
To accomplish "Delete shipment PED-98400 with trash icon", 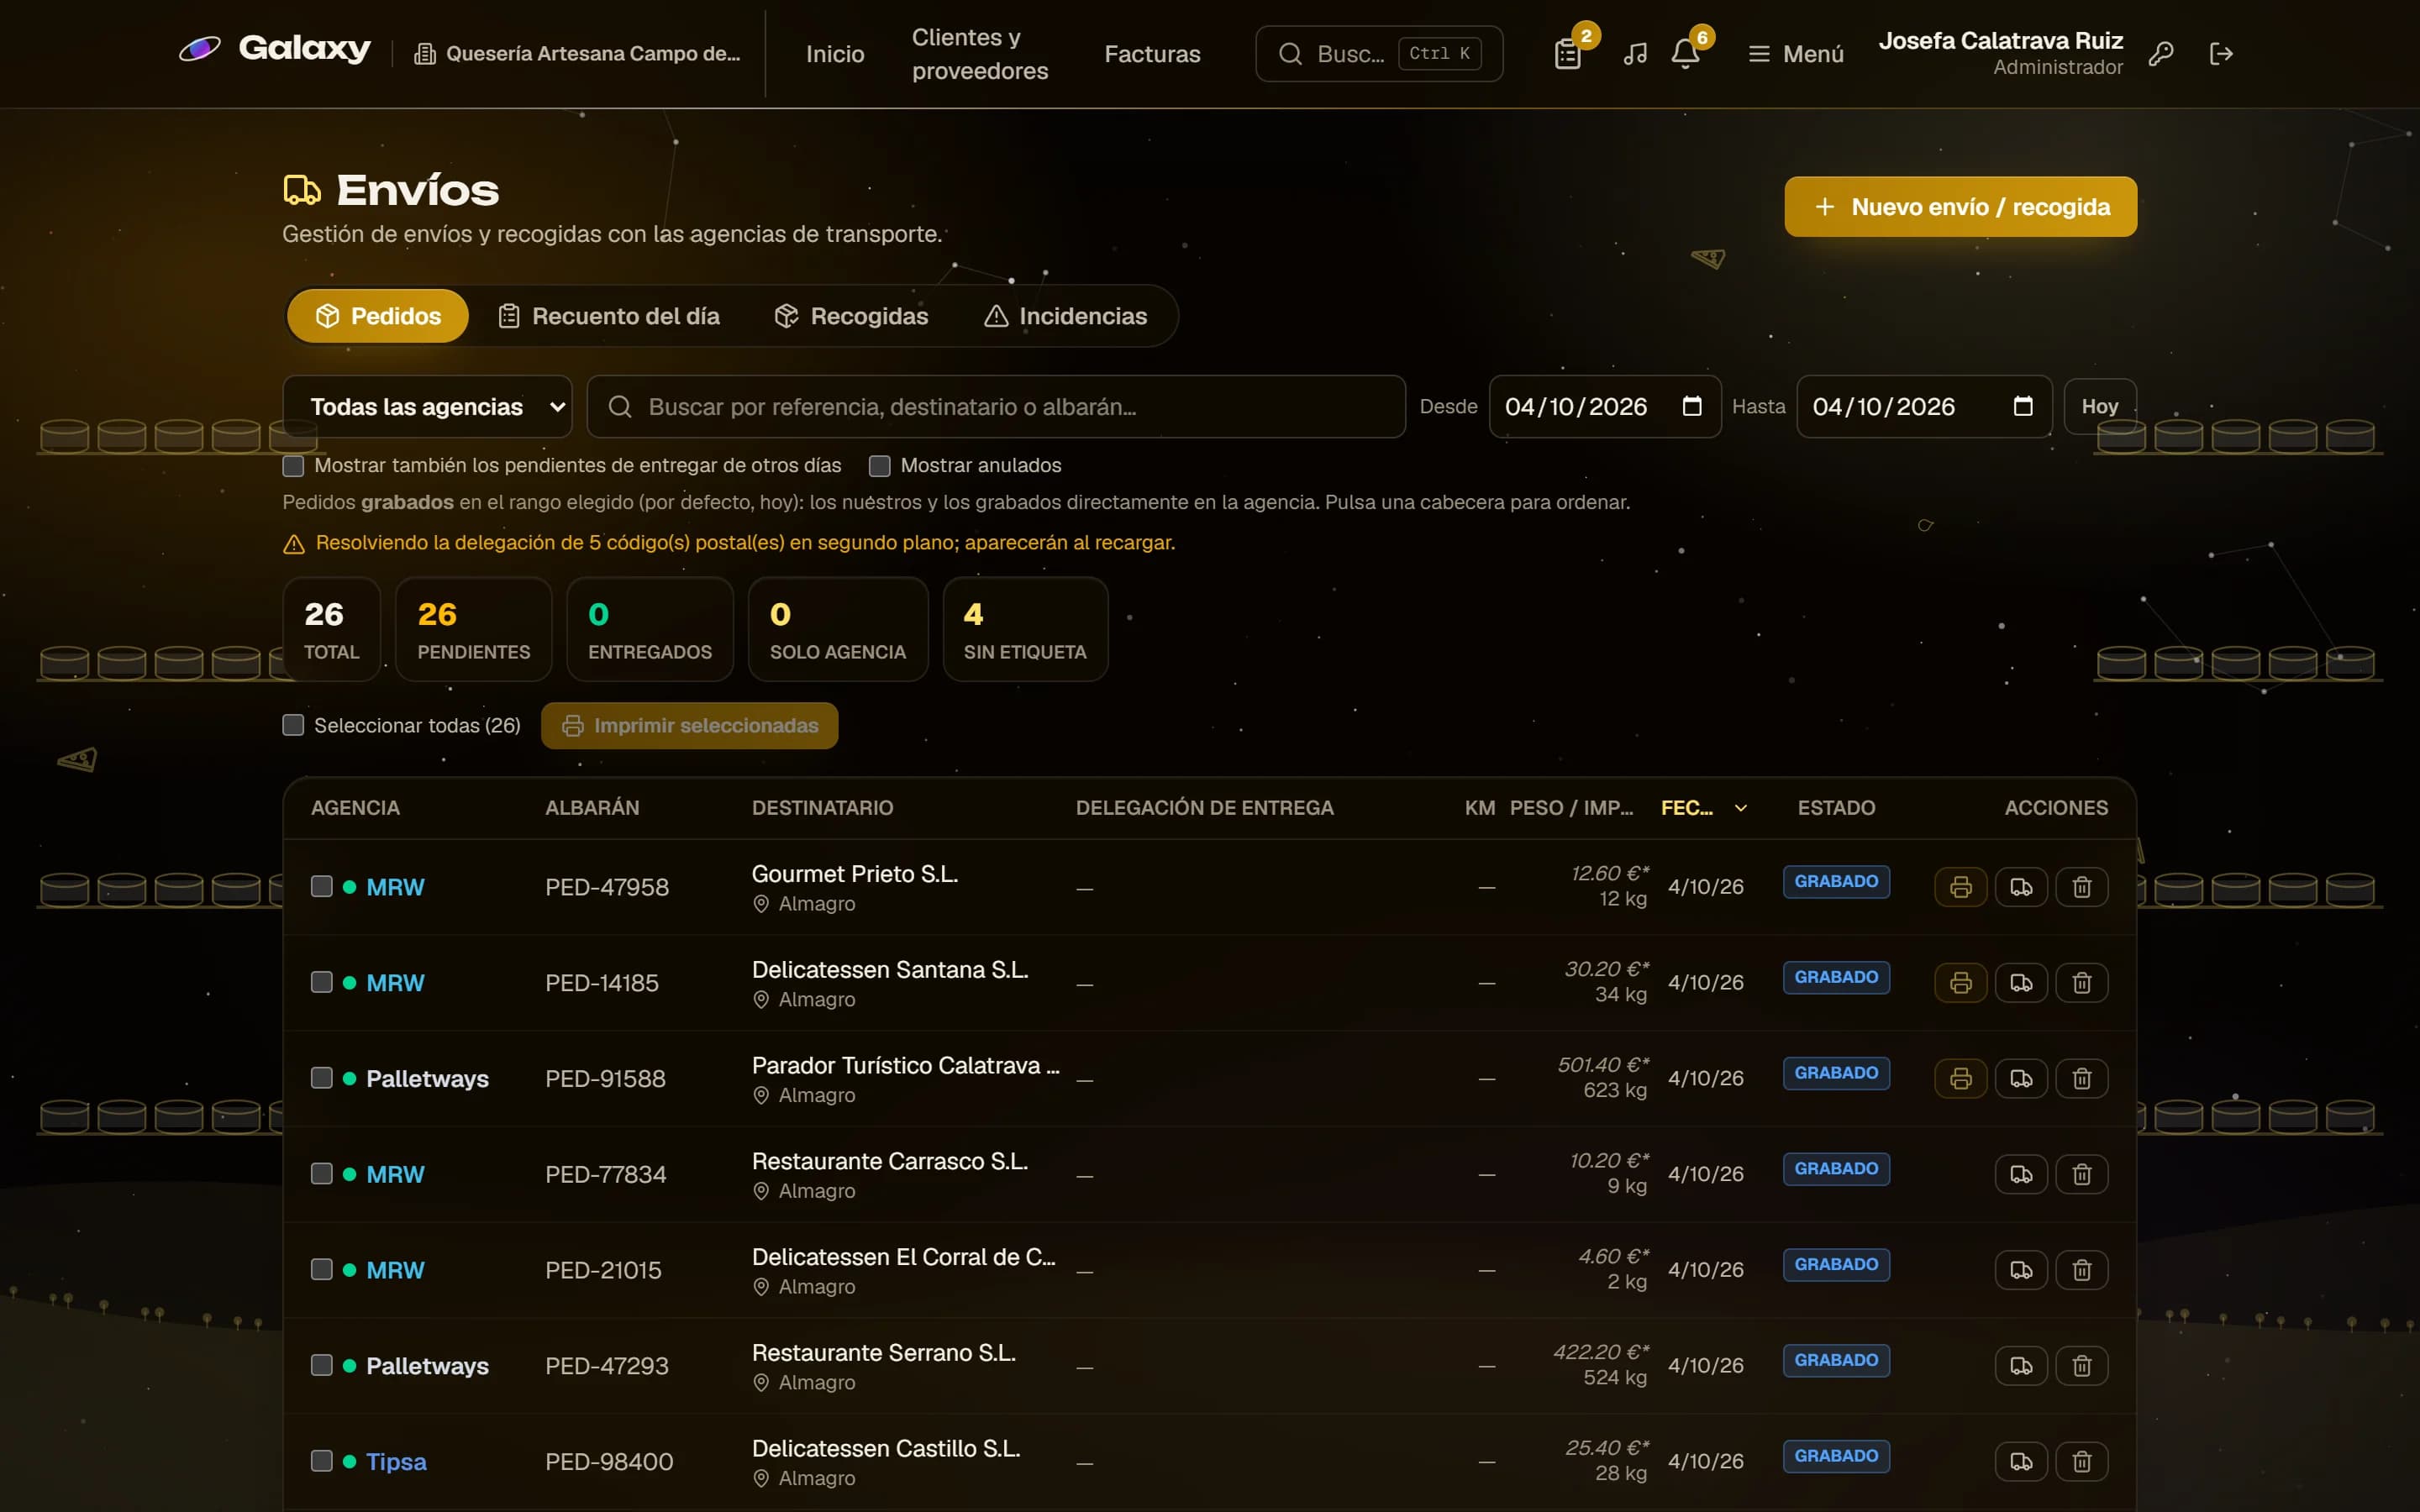I will point(2082,1462).
